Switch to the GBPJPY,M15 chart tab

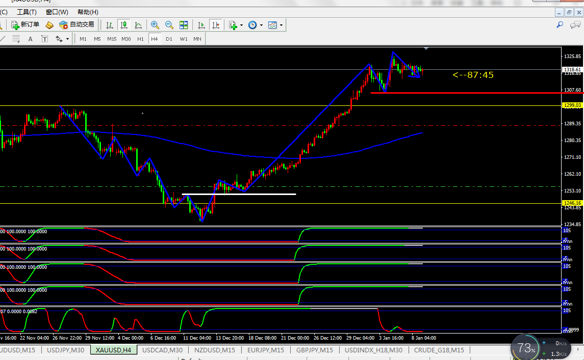pyautogui.click(x=315, y=350)
